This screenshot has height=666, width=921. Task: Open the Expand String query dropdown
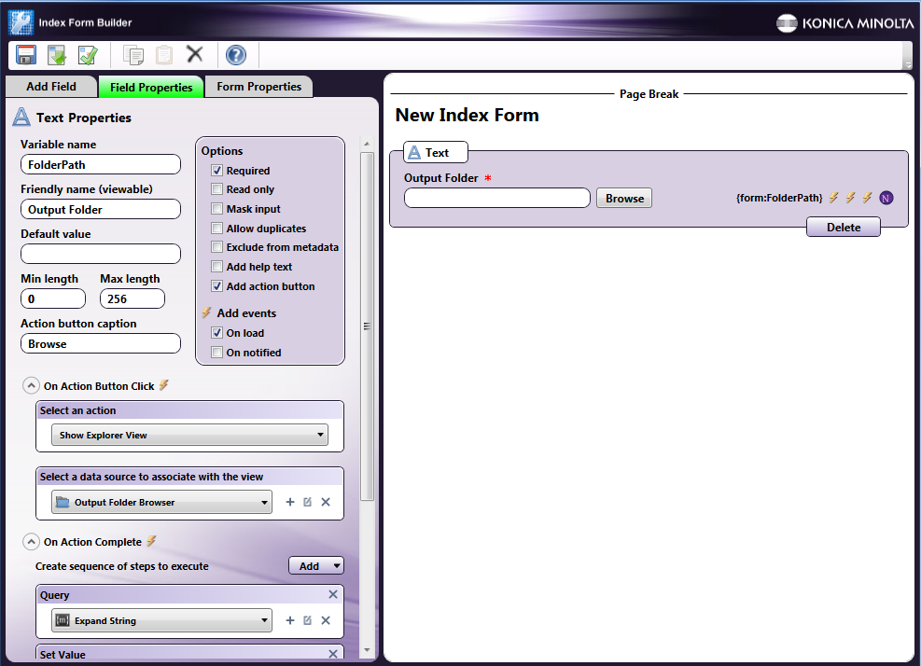click(161, 620)
